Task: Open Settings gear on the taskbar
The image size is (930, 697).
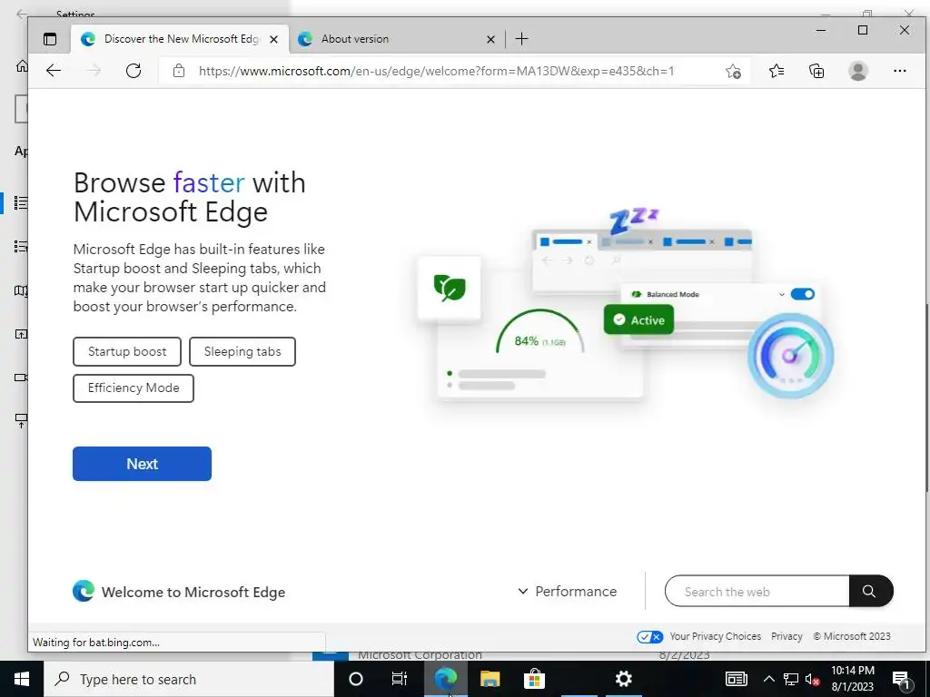Action: click(x=623, y=679)
